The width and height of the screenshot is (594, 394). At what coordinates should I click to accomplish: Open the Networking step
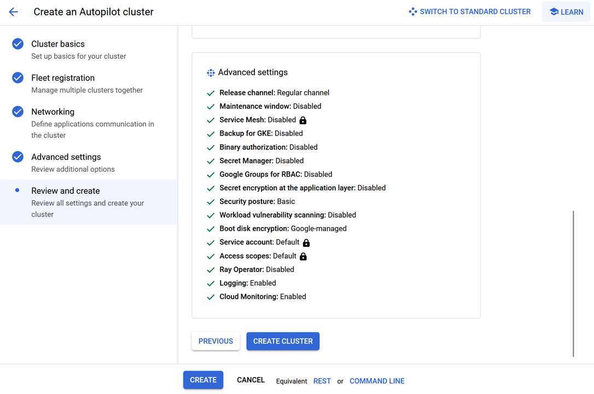pos(89,123)
